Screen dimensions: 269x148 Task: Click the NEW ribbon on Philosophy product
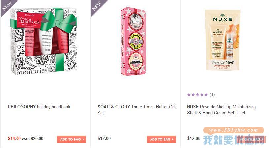coord(7,6)
